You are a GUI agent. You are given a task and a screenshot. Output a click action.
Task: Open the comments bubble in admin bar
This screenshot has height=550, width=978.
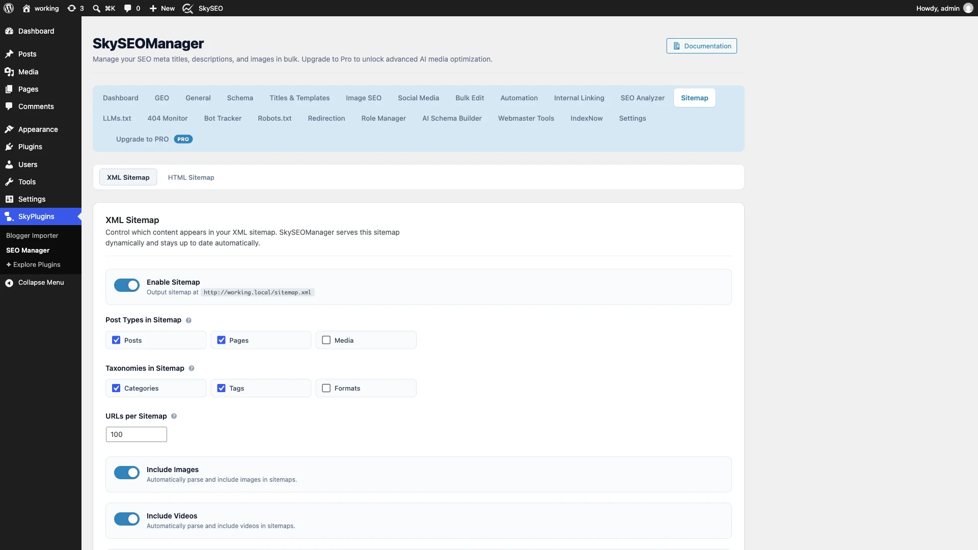click(127, 8)
